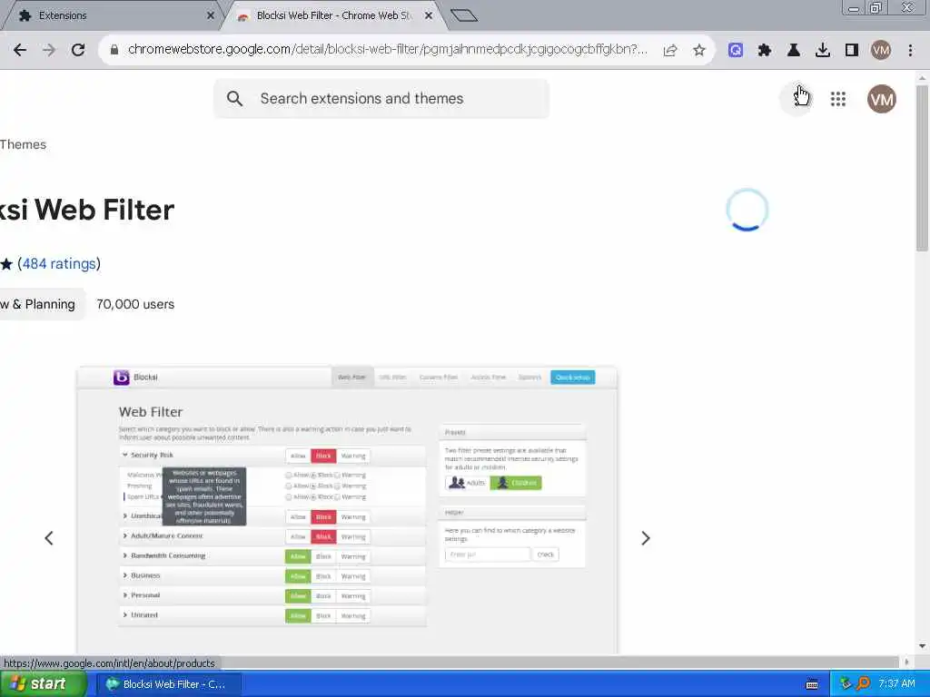Close the Extensions tab
The width and height of the screenshot is (930, 697).
click(211, 15)
